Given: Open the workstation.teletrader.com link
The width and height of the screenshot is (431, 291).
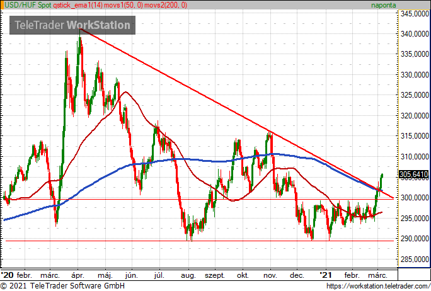Looking at the screenshot, I should pos(378,286).
